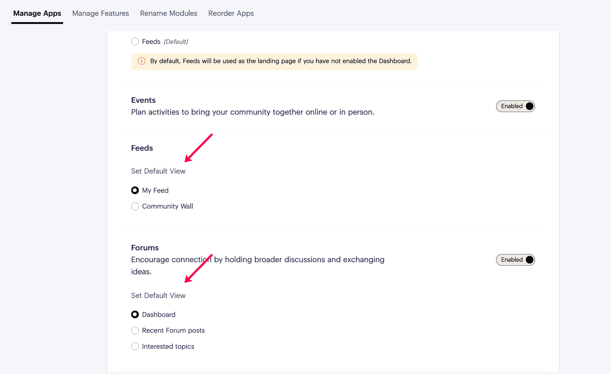Select the Feeds (Default) landing page radio

tap(135, 42)
